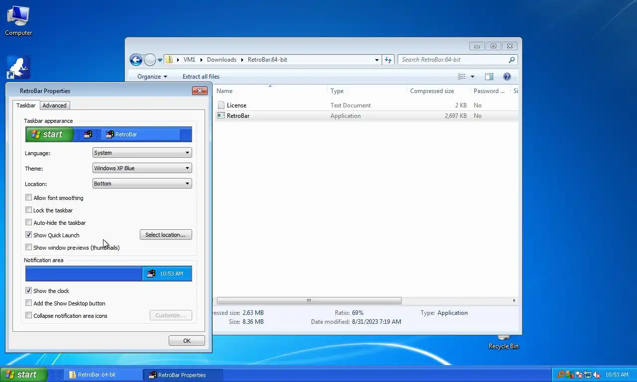Enable Collapse notification area icons

(x=28, y=316)
